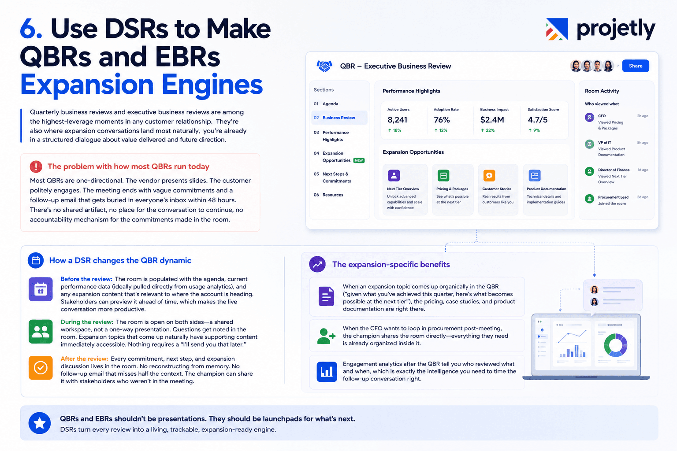This screenshot has height=451, width=677.
Task: Open the Customer Stories card title
Action: 497,189
